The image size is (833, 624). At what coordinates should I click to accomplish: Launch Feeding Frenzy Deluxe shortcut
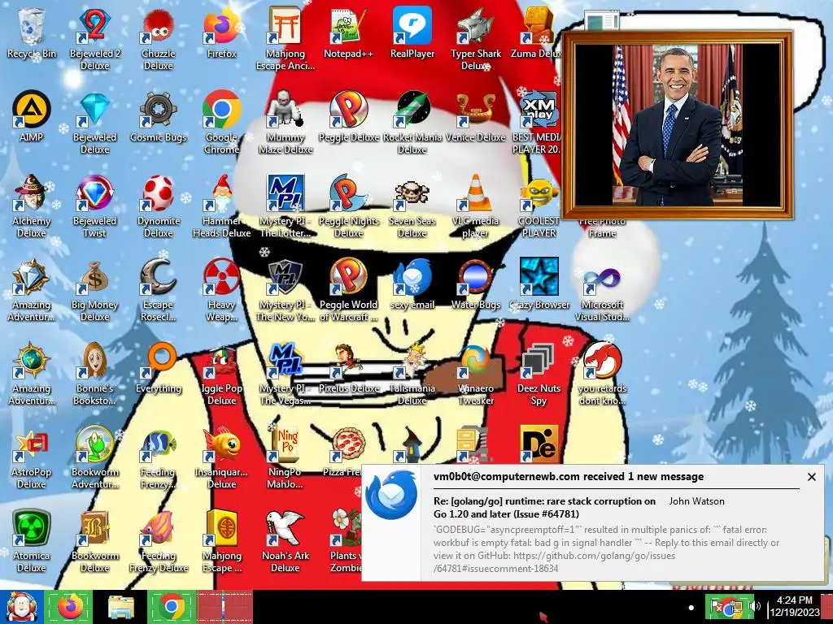point(159,541)
